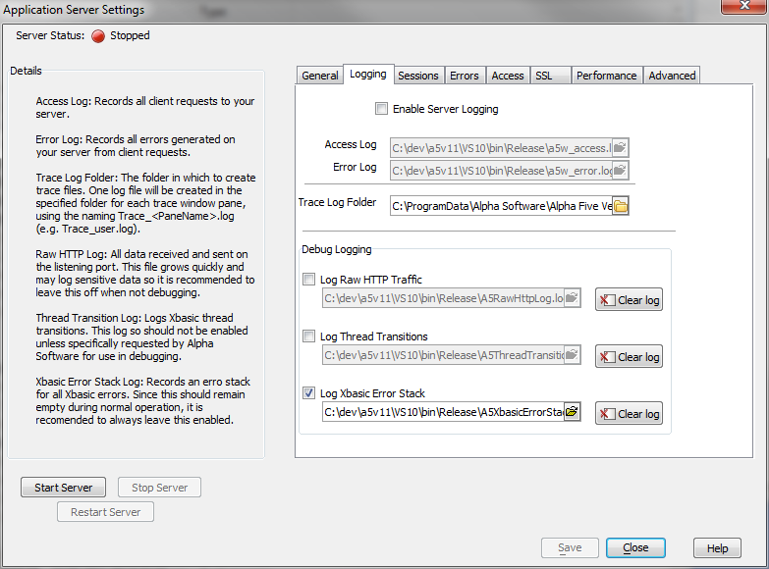Click the 'Trace Log Folder' label
This screenshot has height=569, width=769.
337,202
